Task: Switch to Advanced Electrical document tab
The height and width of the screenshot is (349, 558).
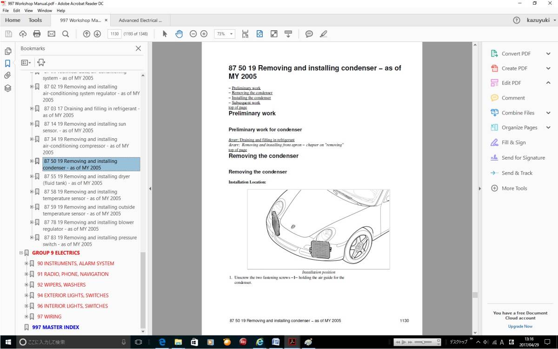Action: click(x=140, y=20)
